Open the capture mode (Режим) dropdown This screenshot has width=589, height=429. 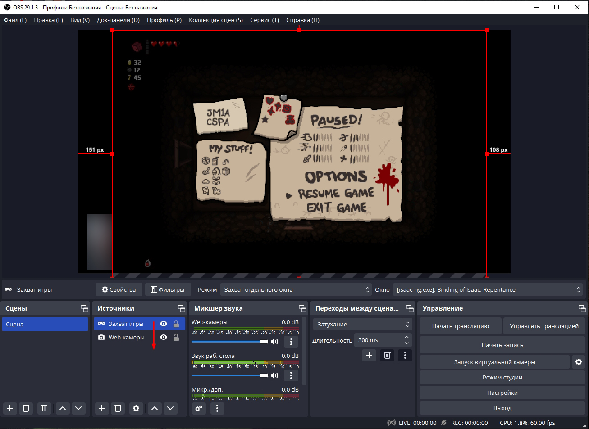point(296,289)
